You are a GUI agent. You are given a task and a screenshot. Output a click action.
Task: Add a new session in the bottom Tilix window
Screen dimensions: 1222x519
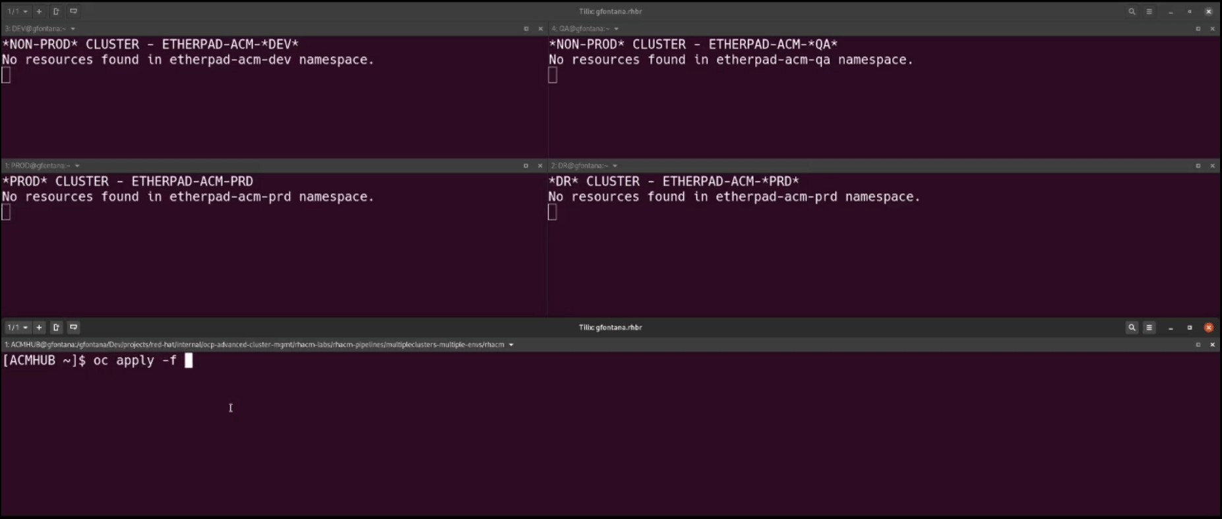(x=39, y=327)
